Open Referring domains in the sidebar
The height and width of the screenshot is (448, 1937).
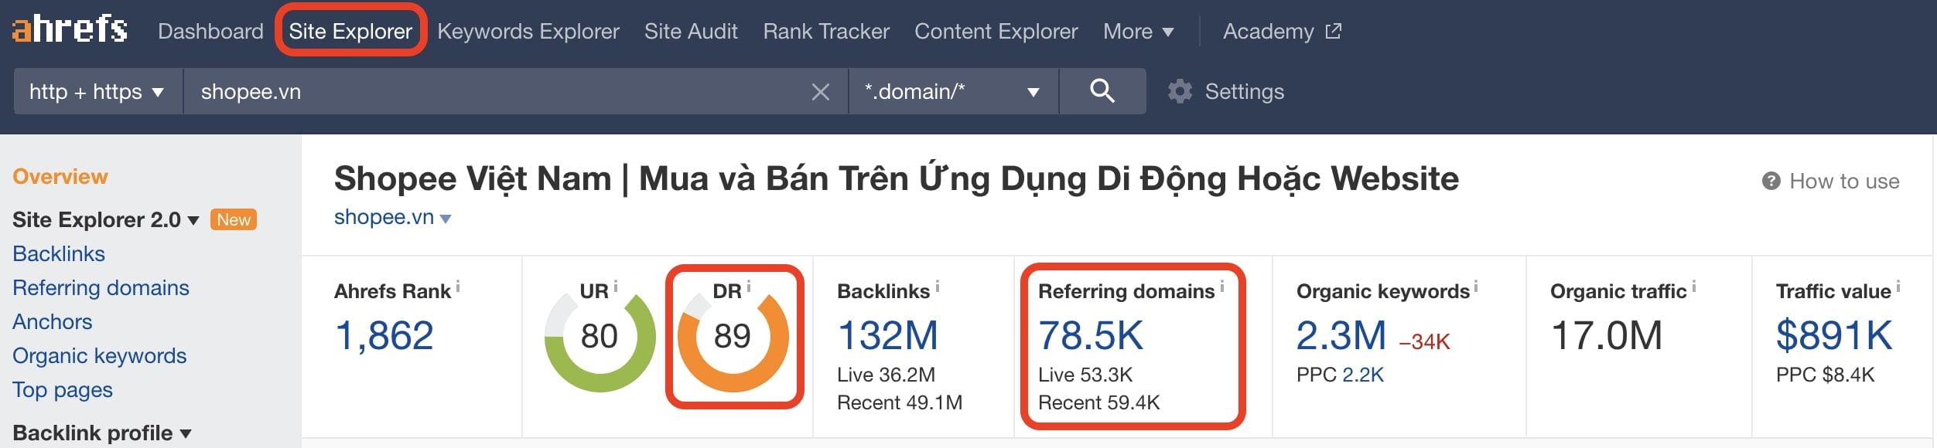tap(101, 287)
